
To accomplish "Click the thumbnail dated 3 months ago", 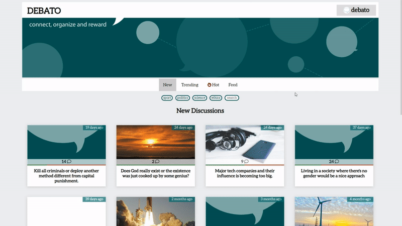I will pos(245,211).
